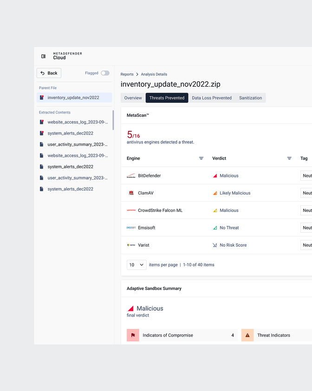Click Varist's No Risk Score icon
Viewport: 312px width, 391px height.
tap(215, 245)
